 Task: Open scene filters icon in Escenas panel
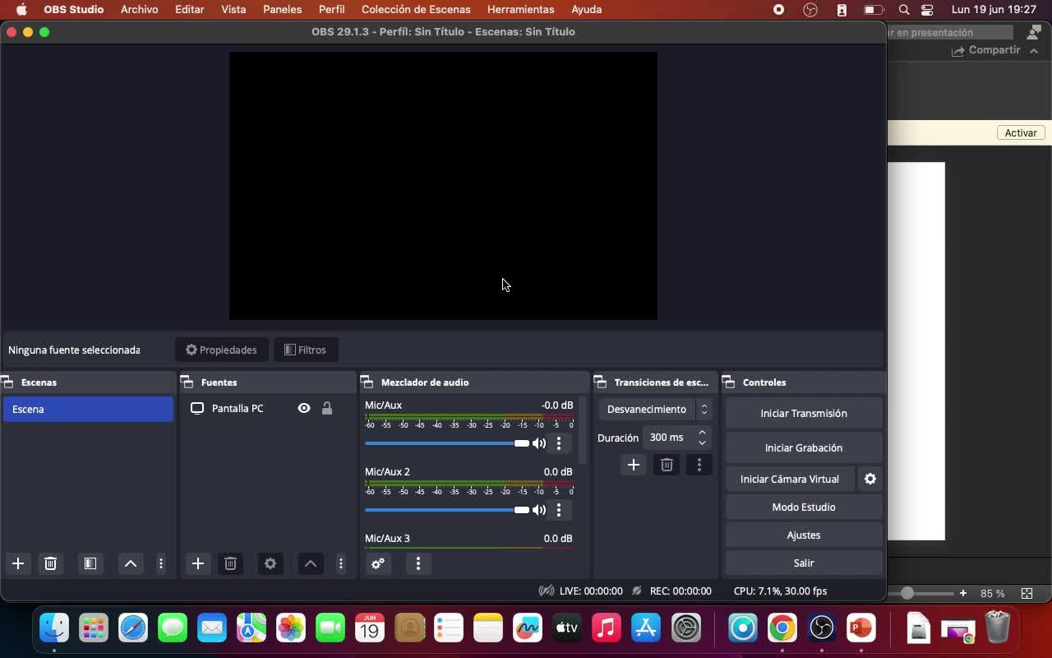[90, 563]
